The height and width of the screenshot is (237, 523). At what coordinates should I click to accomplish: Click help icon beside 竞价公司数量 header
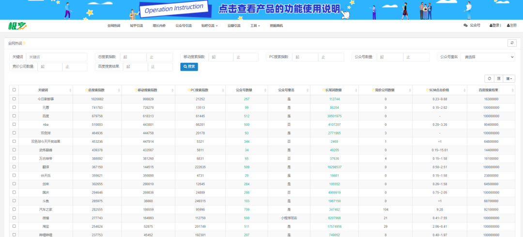tap(373, 90)
